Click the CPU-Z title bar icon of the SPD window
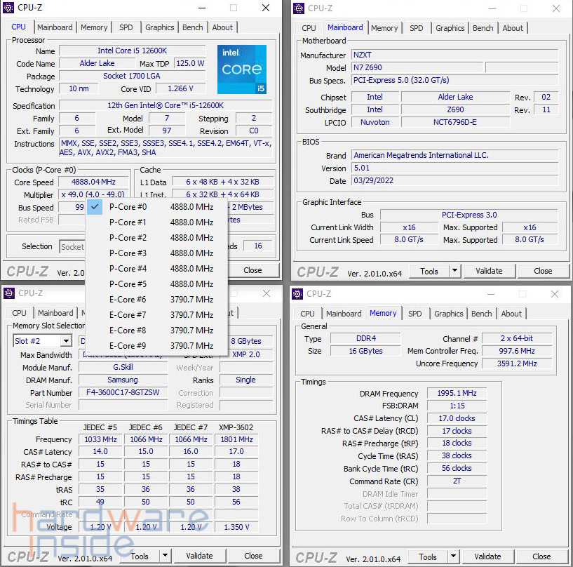The width and height of the screenshot is (573, 567). click(9, 293)
